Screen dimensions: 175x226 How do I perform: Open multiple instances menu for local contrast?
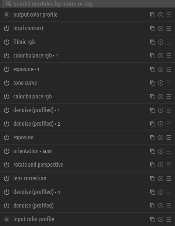tap(153, 28)
